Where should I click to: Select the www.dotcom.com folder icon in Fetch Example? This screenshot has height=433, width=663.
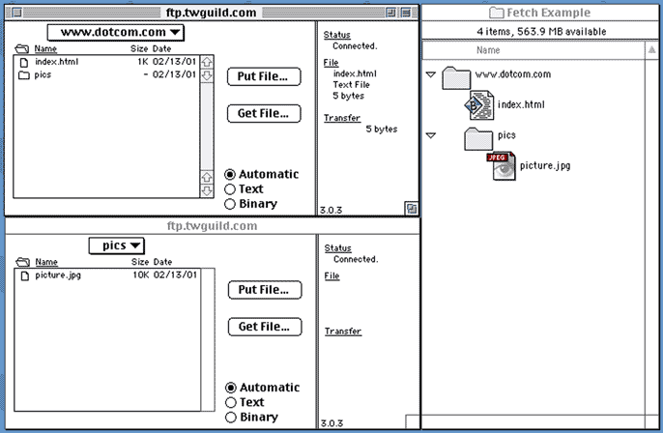tap(456, 78)
